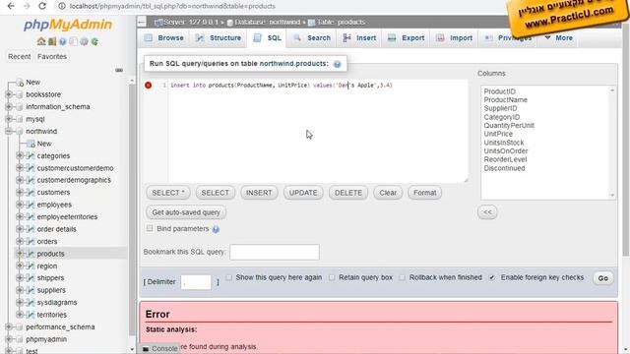Click the << insert column button
The image size is (630, 354).
point(487,212)
